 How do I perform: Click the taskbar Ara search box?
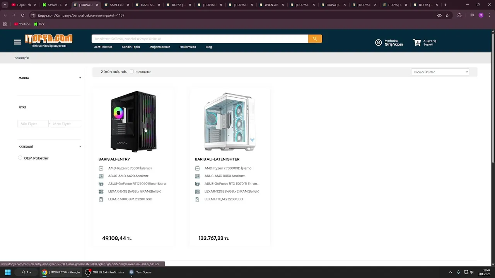pyautogui.click(x=26, y=272)
